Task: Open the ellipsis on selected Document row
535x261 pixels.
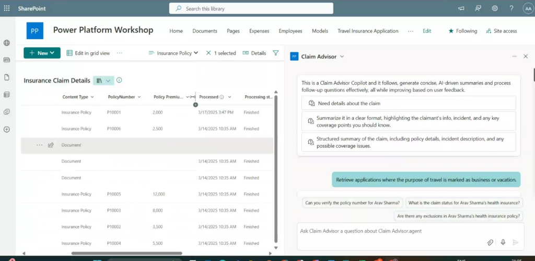Action: coord(40,145)
